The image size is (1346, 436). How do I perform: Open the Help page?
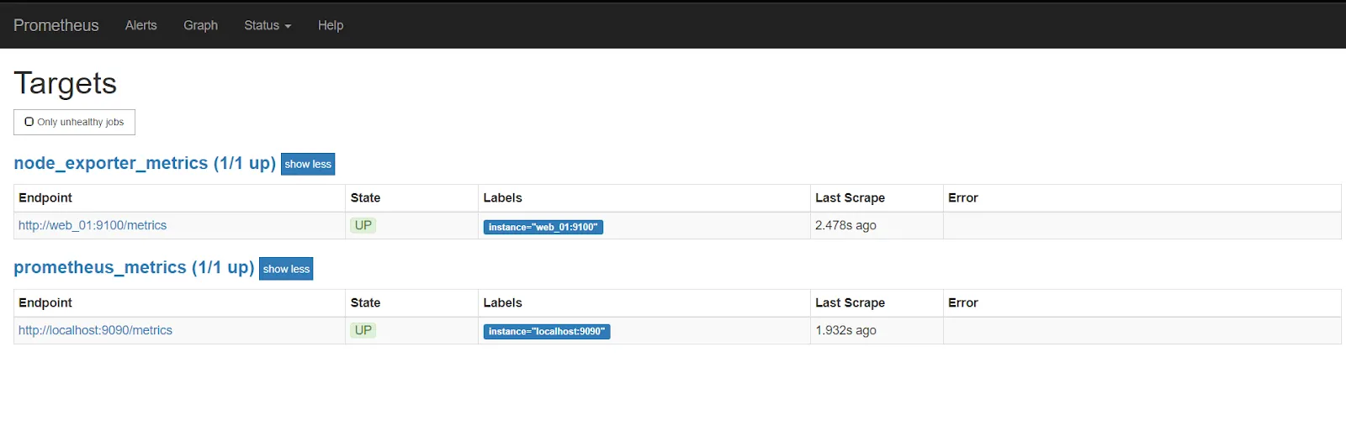pos(331,25)
